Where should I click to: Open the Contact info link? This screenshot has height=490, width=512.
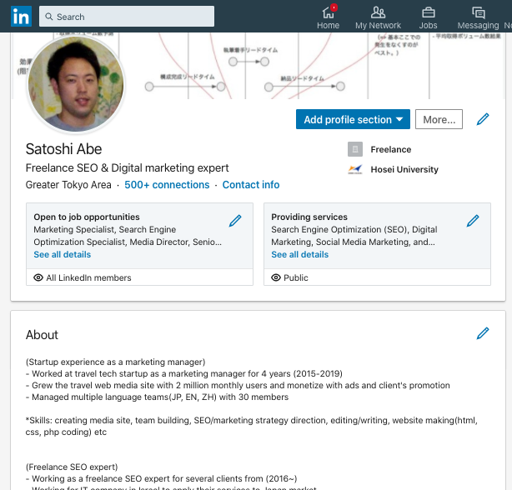(251, 185)
